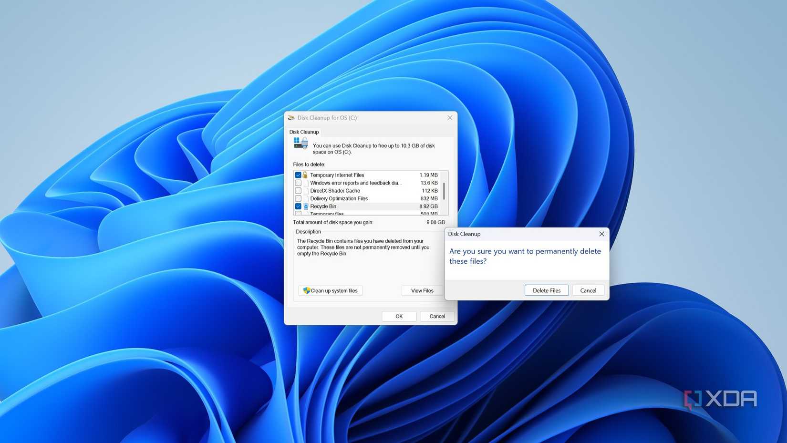
Task: Click the Recycle Bin icon in the files list
Action: 306,206
